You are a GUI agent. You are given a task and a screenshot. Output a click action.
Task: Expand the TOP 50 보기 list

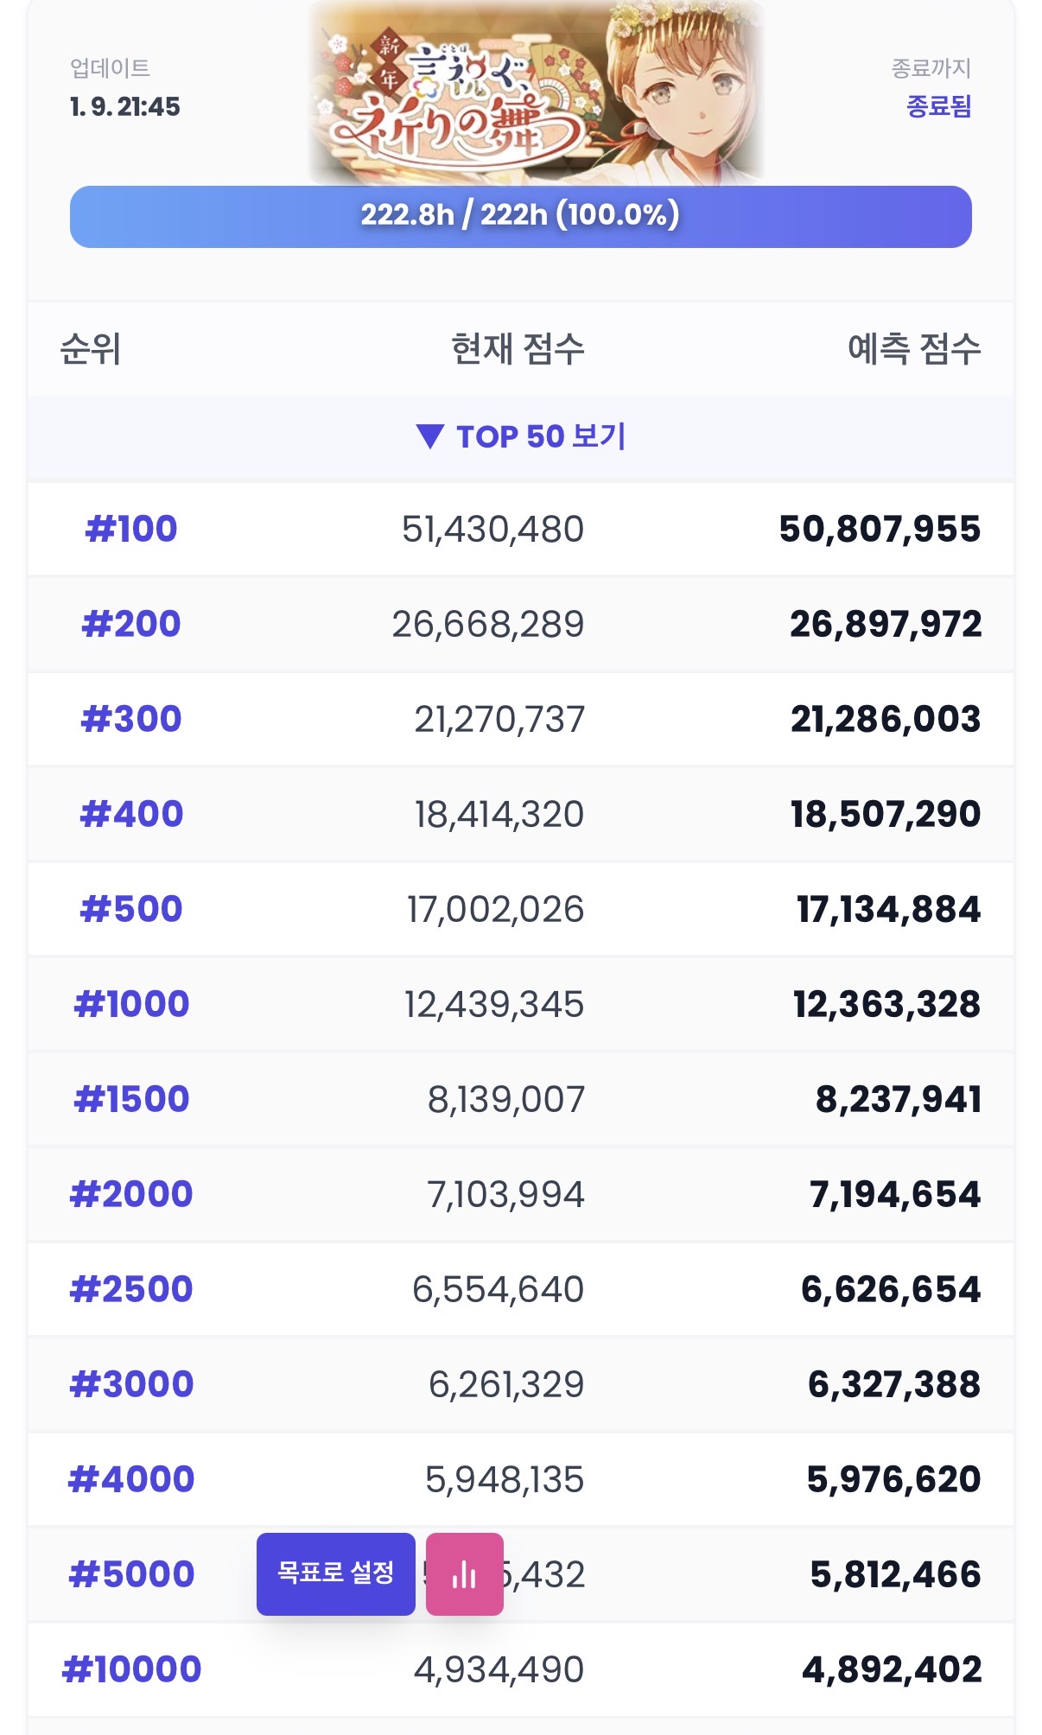tap(521, 437)
